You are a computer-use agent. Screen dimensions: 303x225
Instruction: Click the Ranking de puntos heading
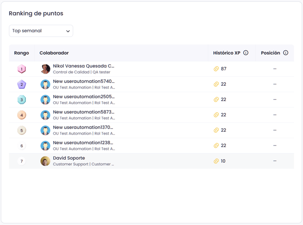tap(36, 14)
